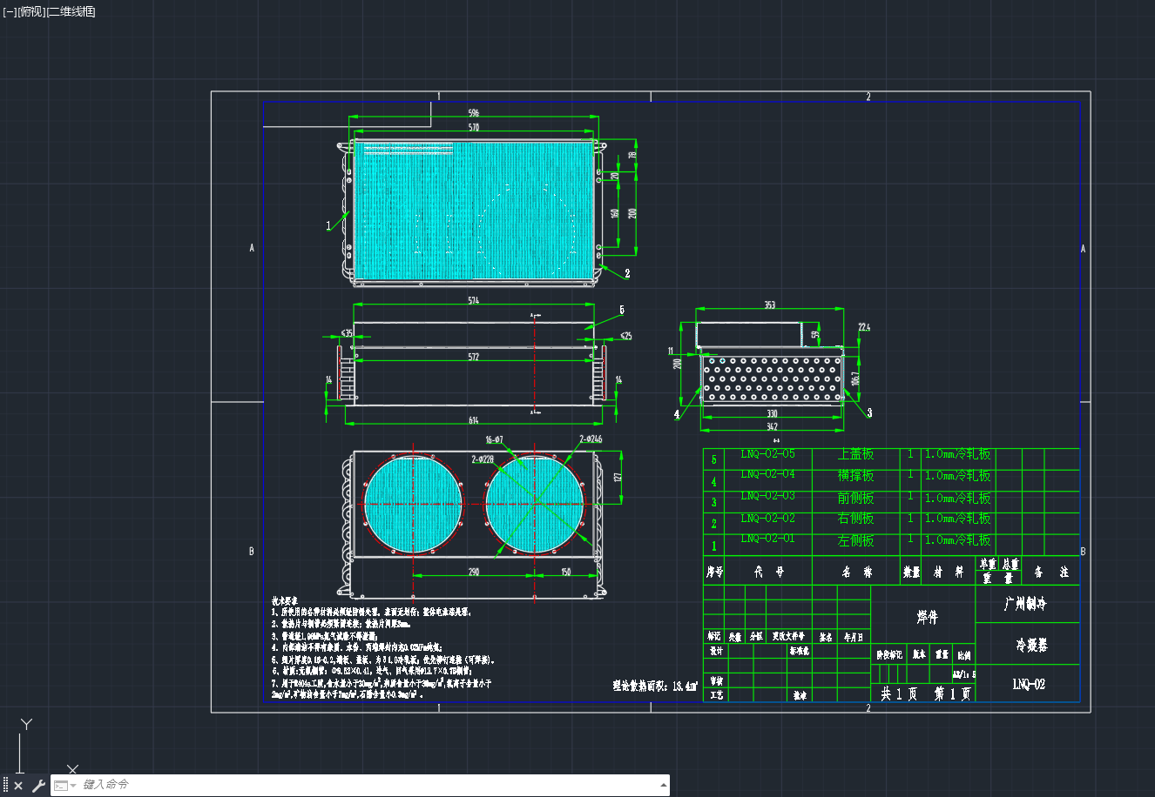
Task: Click the 数量 header cell
Action: click(911, 573)
